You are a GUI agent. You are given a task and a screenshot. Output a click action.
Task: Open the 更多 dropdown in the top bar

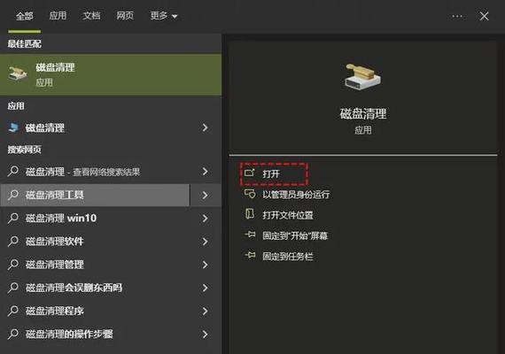[x=164, y=16]
